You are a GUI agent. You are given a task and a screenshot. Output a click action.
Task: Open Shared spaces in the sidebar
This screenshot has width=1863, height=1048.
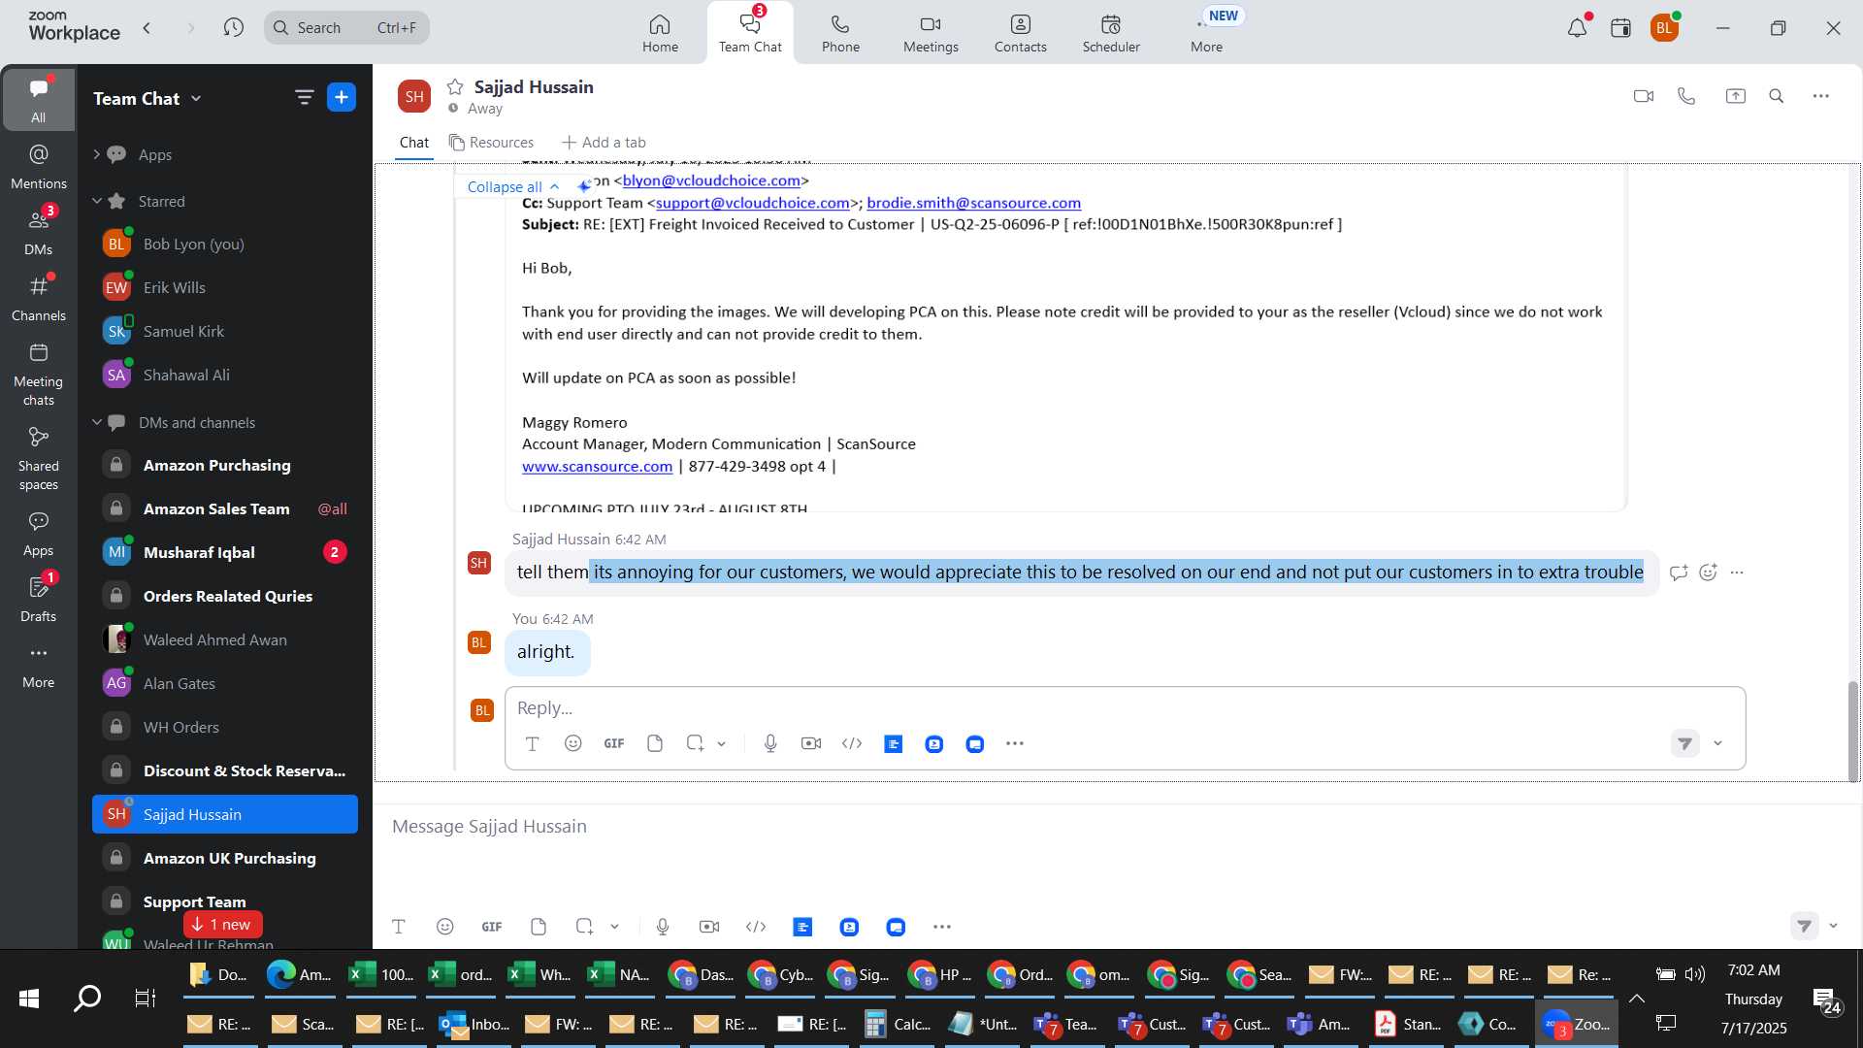tap(39, 458)
